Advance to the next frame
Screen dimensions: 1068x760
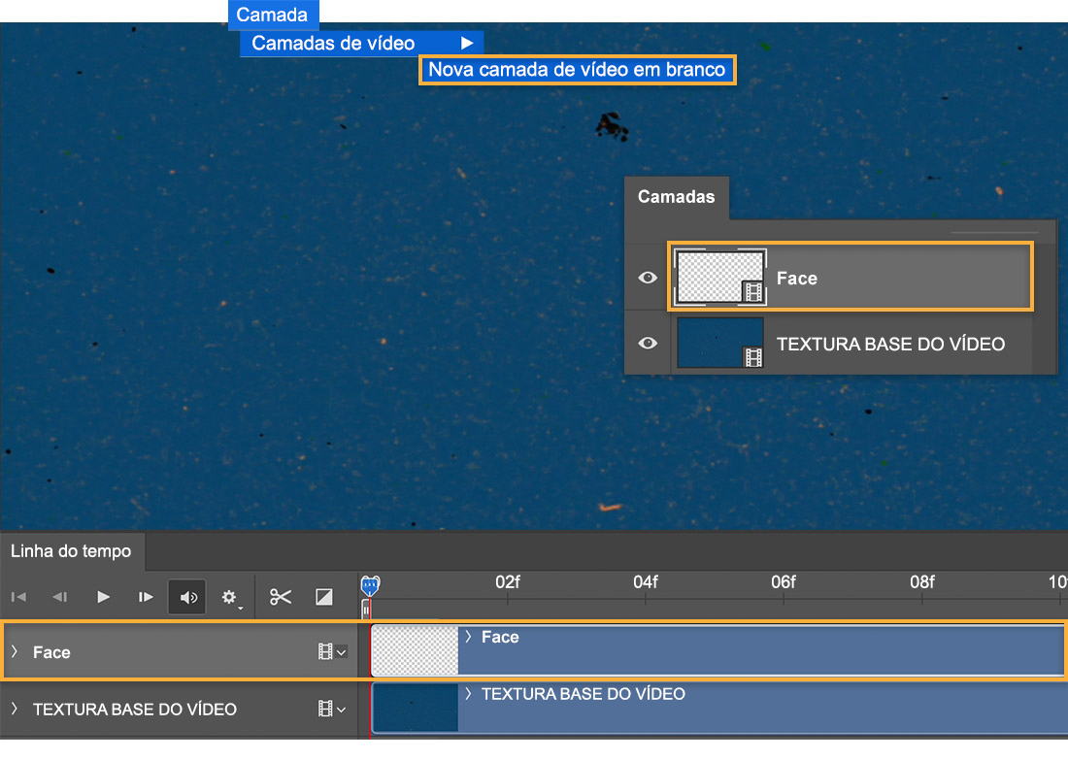pyautogui.click(x=145, y=597)
